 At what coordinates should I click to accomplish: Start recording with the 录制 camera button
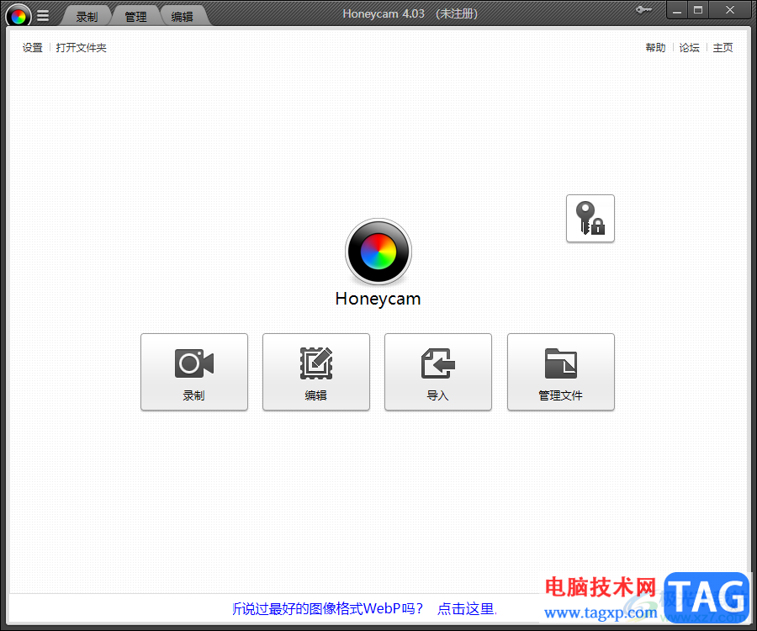point(194,372)
